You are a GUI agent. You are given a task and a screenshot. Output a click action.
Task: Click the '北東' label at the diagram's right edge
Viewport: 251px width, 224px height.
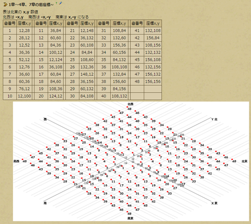pos(244,161)
